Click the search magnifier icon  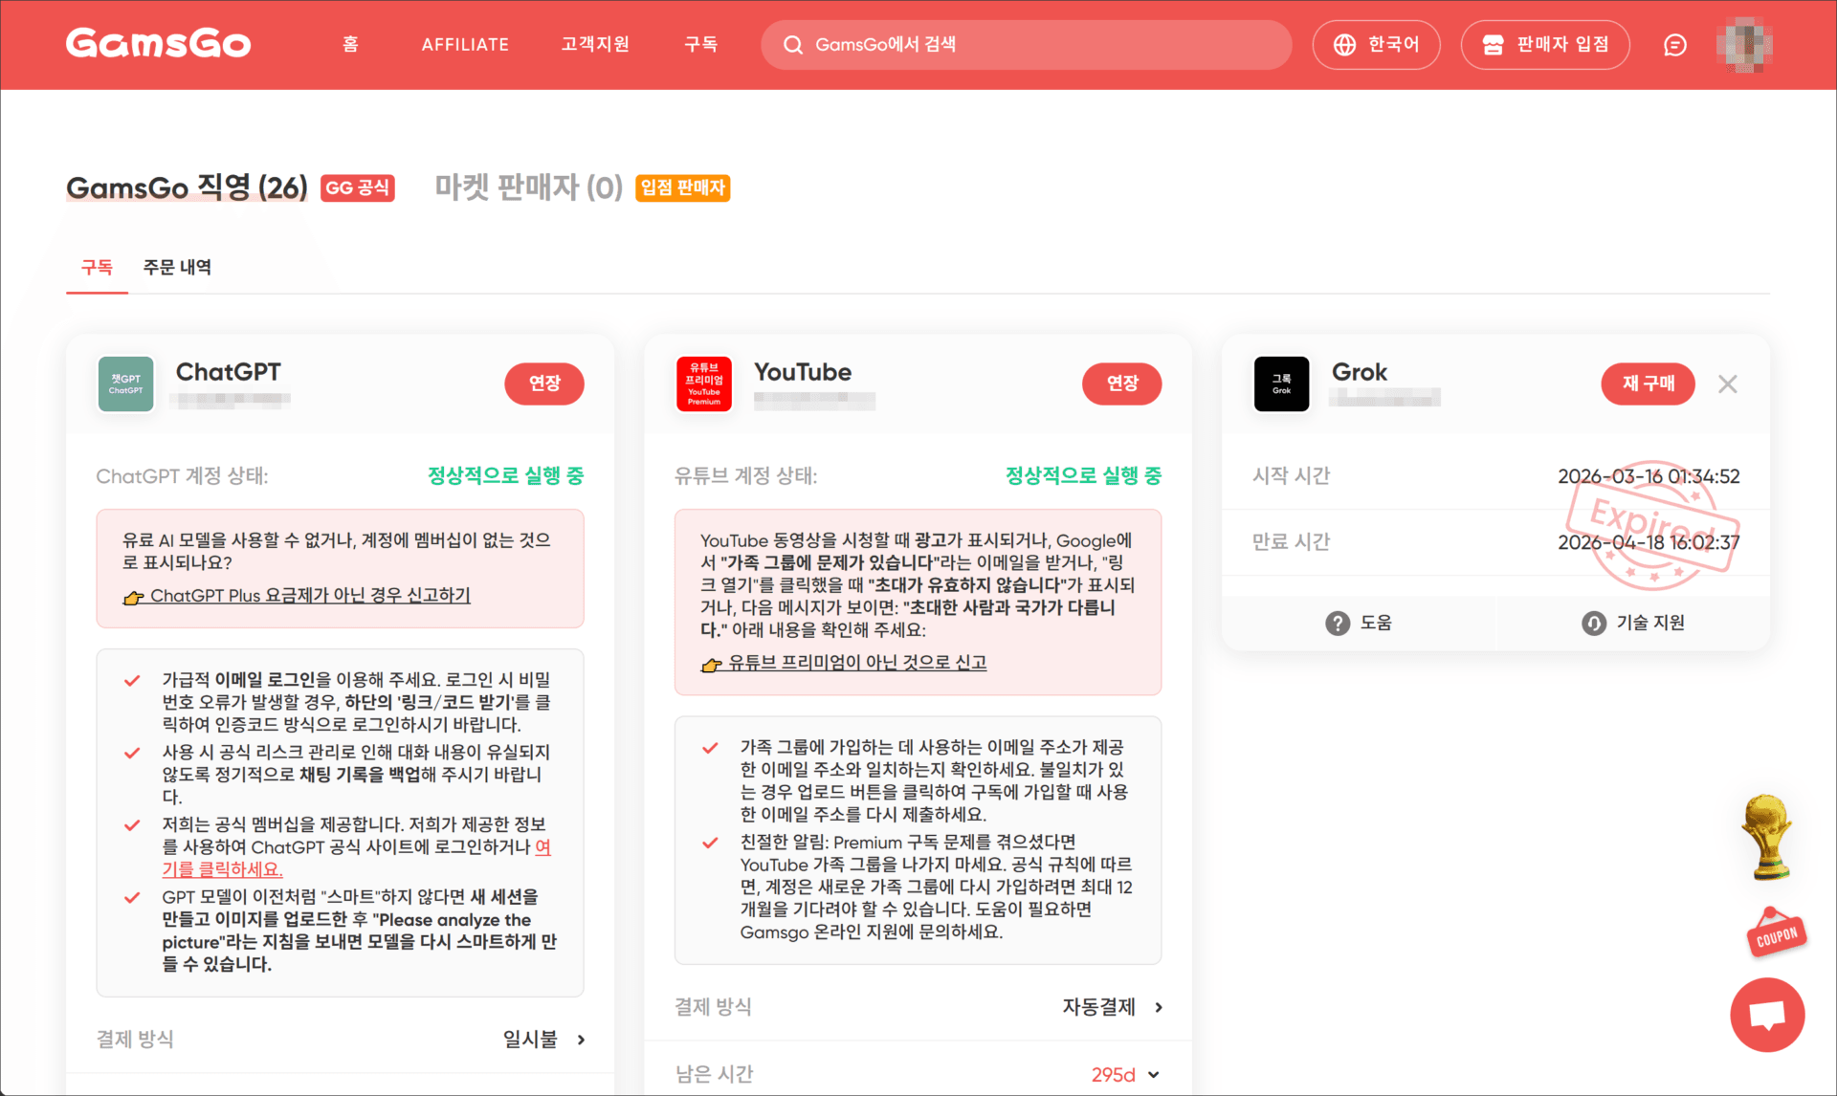pos(792,45)
